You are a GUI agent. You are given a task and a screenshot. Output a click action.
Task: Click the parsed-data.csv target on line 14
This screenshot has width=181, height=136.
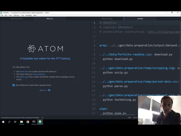pos(138,82)
